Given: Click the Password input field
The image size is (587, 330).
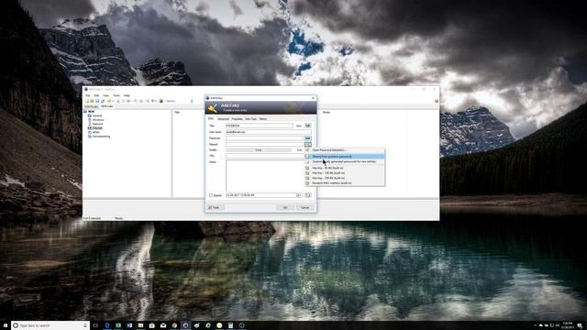Looking at the screenshot, I should click(264, 138).
